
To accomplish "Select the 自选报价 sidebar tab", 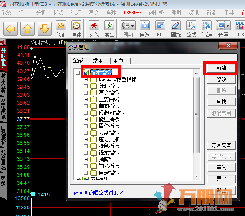I will click(3, 135).
